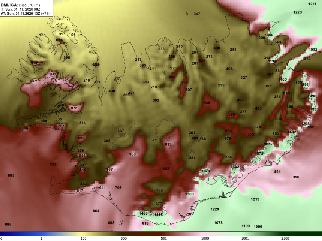The width and height of the screenshot is (322, 241).
Task: Click the map value 1390
Action: click(x=312, y=96)
